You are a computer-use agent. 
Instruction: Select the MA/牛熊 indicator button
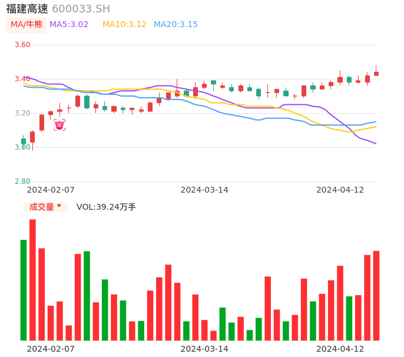pyautogui.click(x=27, y=25)
